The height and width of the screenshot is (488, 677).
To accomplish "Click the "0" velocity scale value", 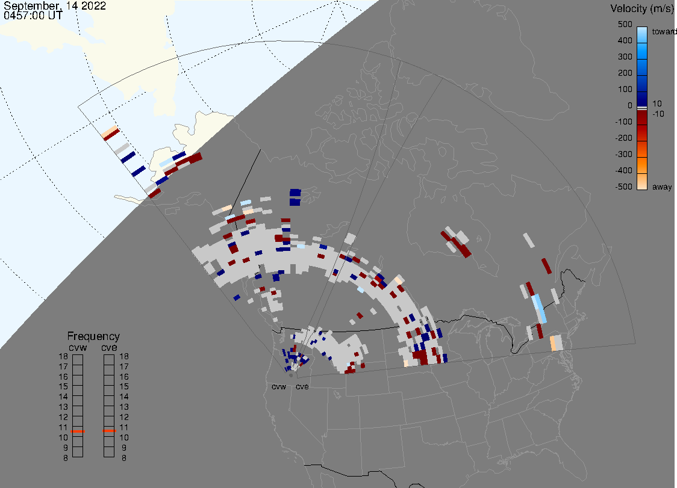I will click(630, 106).
